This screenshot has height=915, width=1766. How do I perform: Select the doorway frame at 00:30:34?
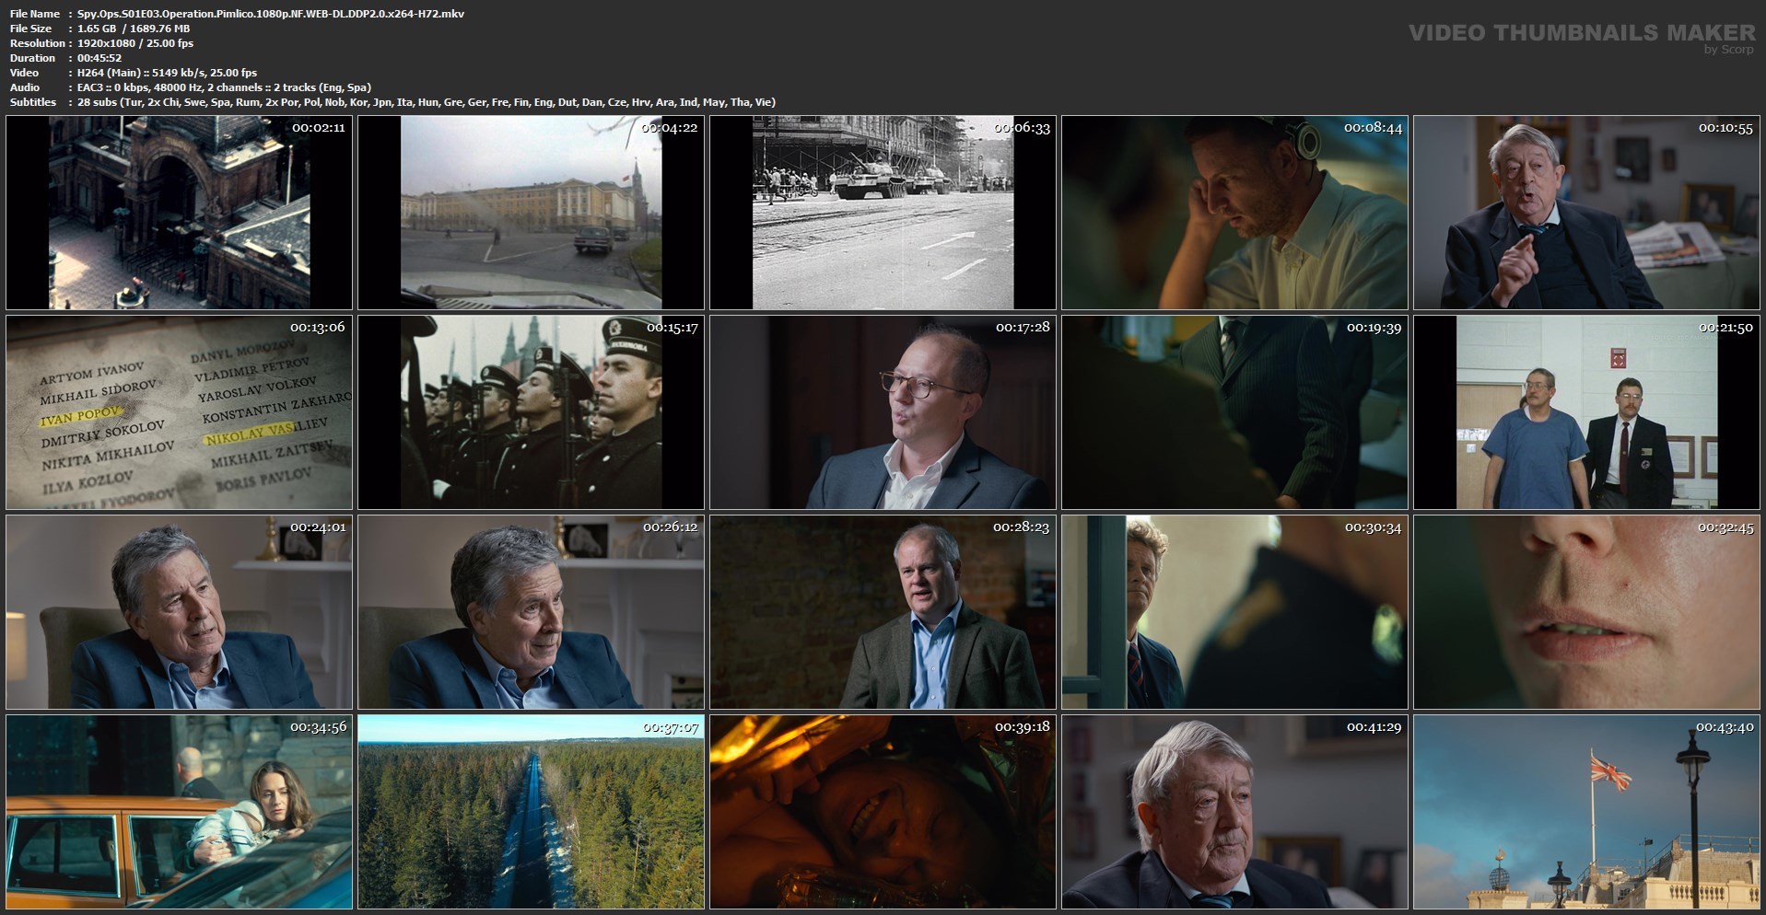pyautogui.click(x=1234, y=612)
